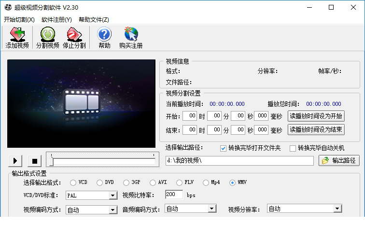Open the 软件注册(Y) menu
Screen dimensions: 365x225
click(56, 20)
